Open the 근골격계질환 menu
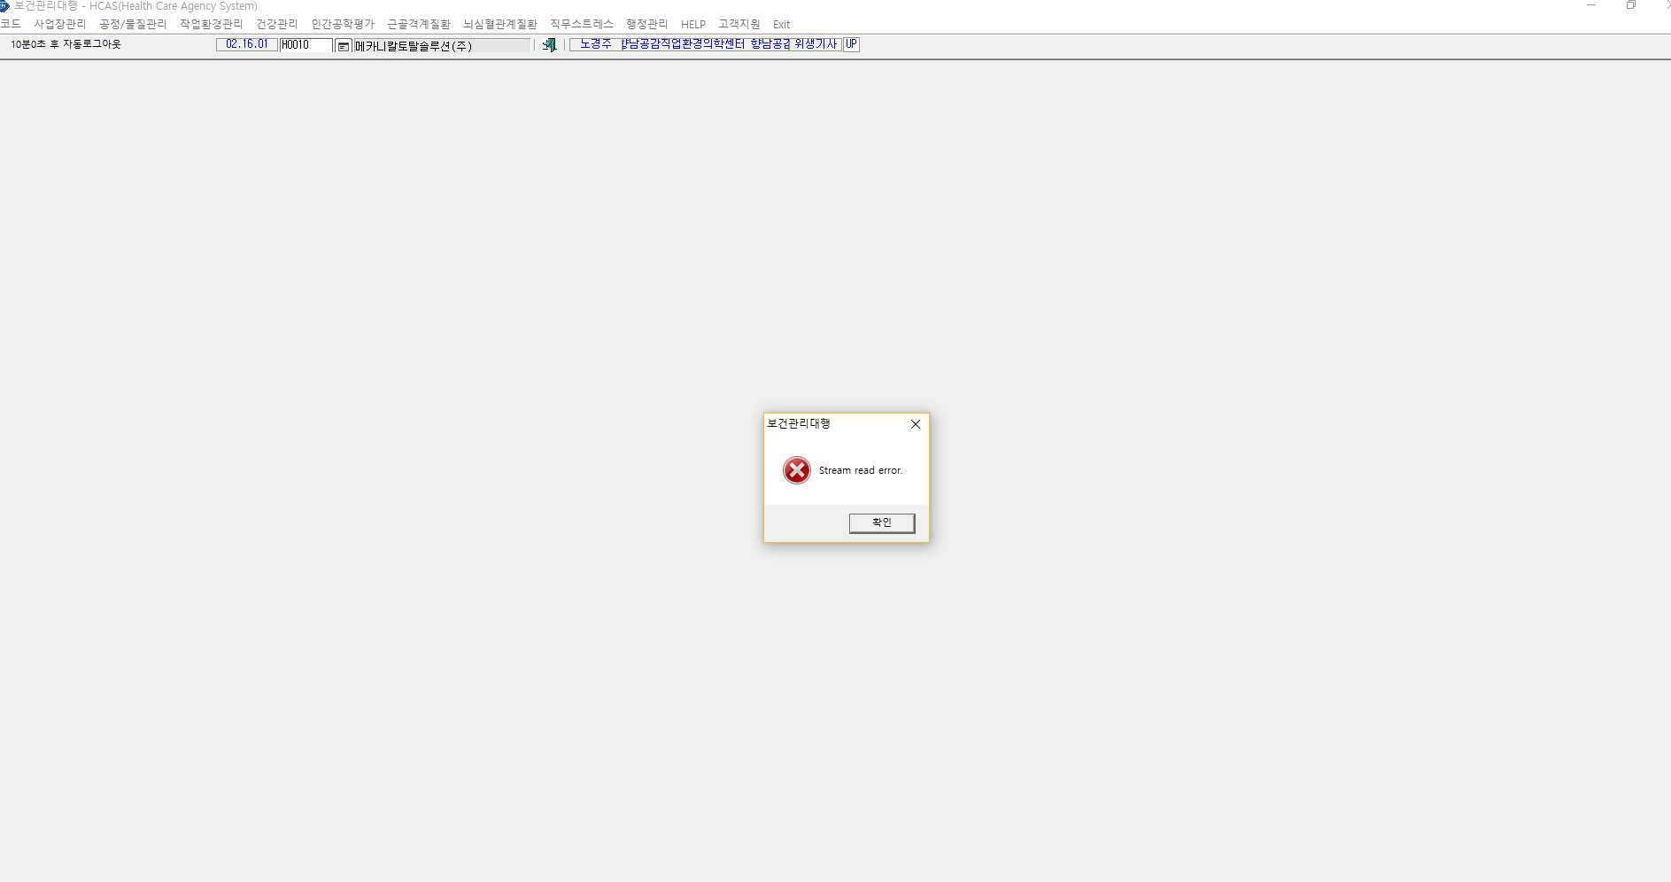Image resolution: width=1671 pixels, height=882 pixels. pyautogui.click(x=419, y=25)
